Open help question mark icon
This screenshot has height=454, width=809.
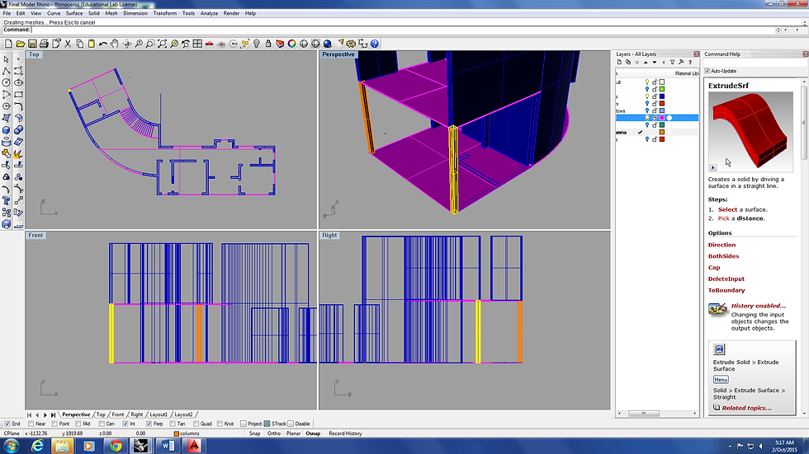click(x=375, y=44)
